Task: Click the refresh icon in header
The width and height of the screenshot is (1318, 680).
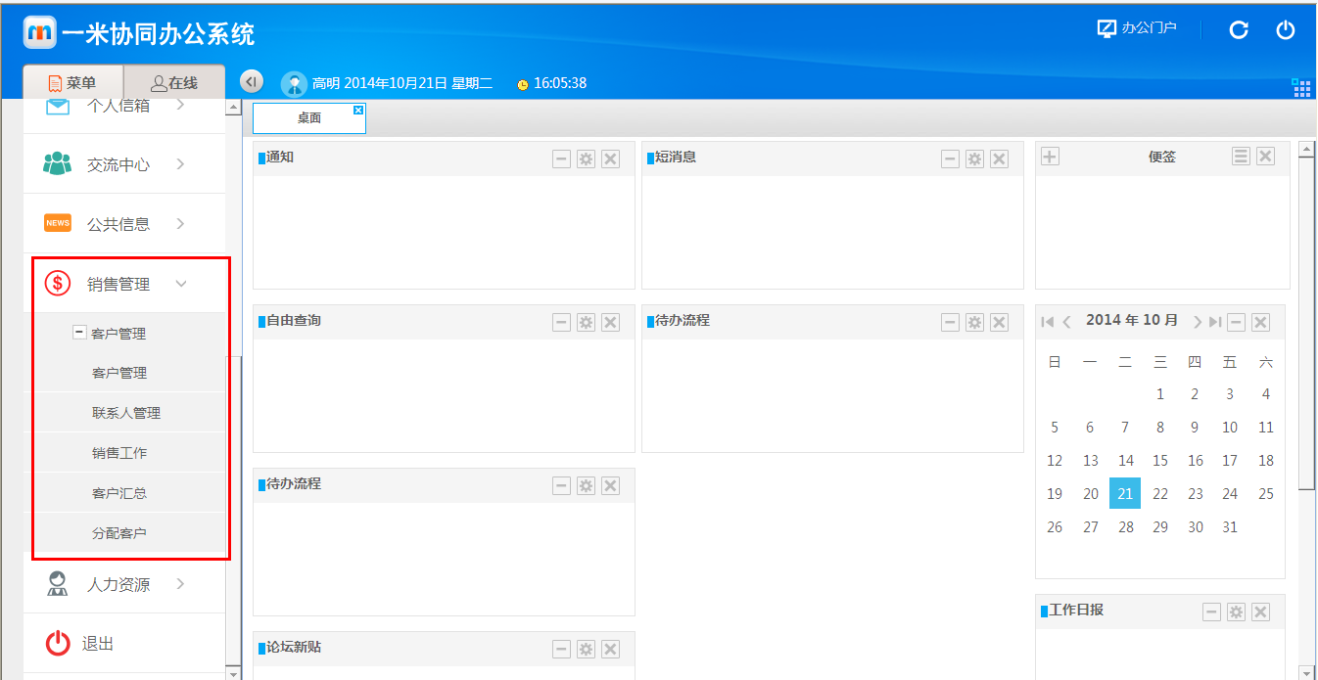Action: point(1239,29)
